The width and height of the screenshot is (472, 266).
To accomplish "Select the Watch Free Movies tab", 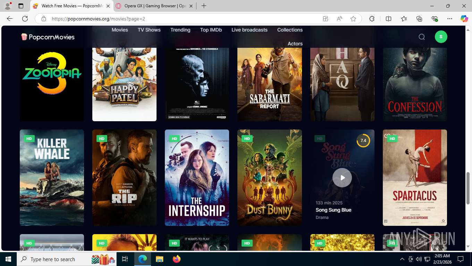I will (x=71, y=6).
